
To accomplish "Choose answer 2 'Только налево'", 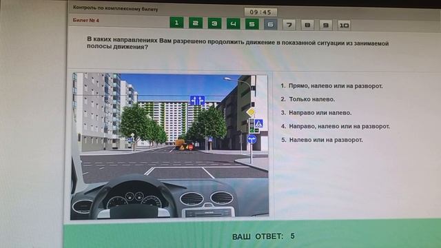I will tap(308, 99).
